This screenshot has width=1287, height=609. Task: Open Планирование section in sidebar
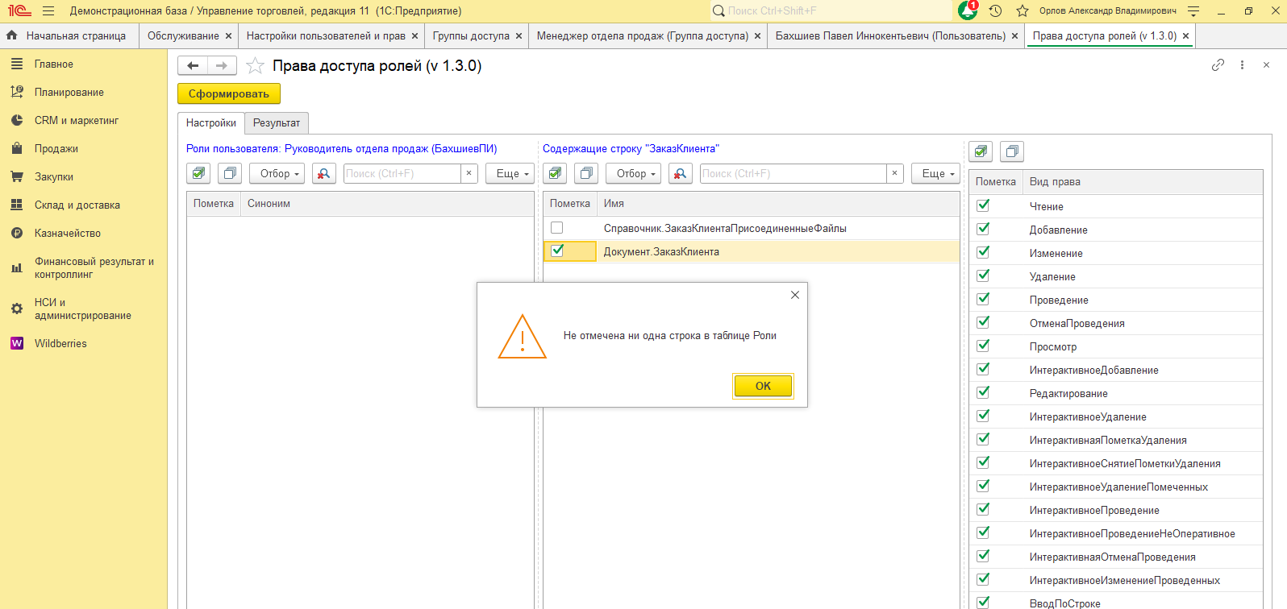tap(69, 93)
